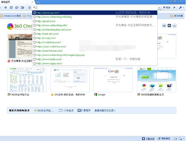This screenshot has height=141, width=191.
Task: Open the QQ空间 thumbnail
Action: [x=70, y=80]
